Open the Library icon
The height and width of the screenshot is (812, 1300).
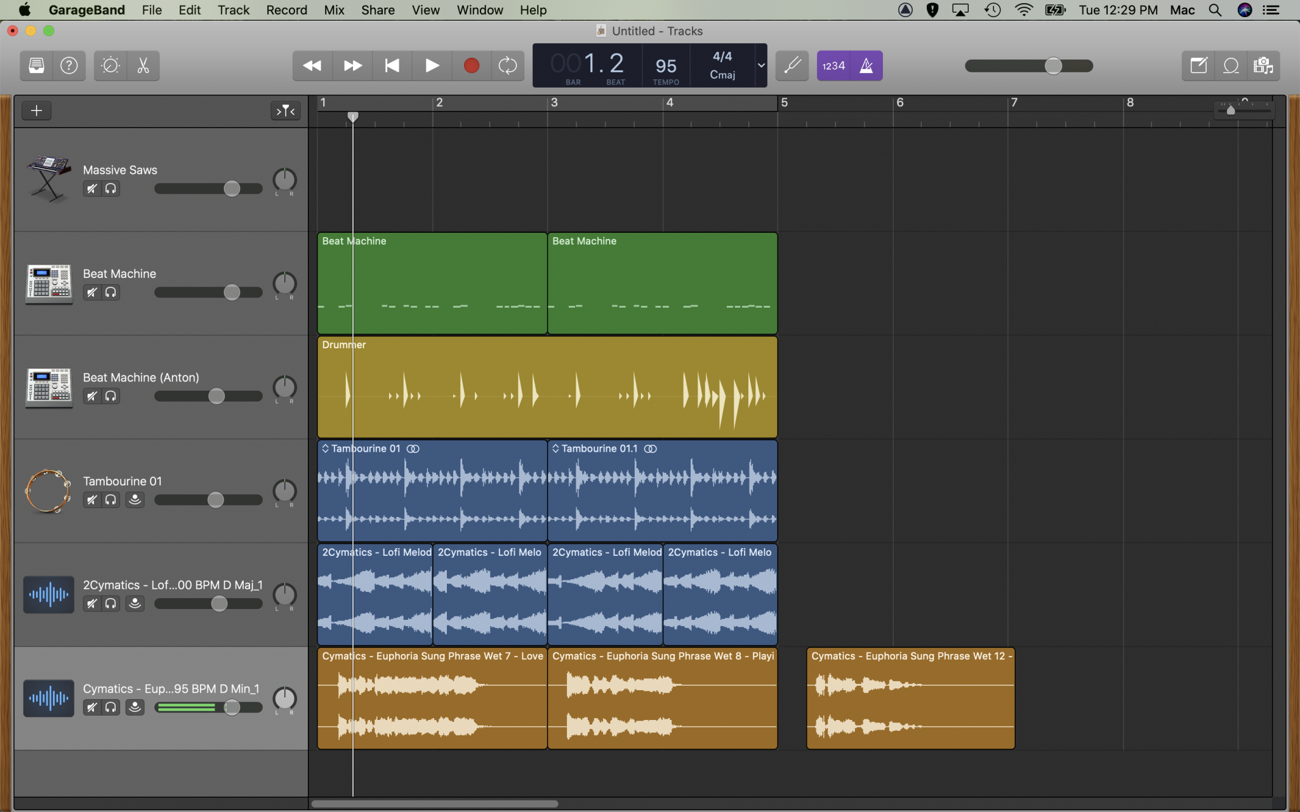(x=36, y=65)
